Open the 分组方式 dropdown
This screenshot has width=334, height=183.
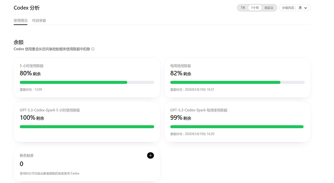(x=295, y=8)
